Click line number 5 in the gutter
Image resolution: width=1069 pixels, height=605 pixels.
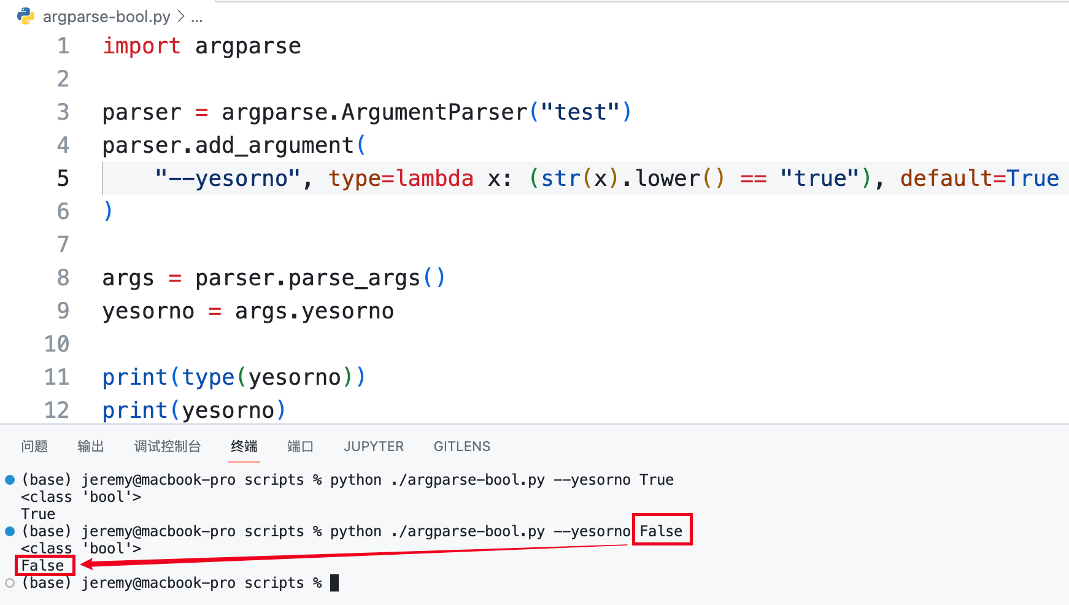(x=63, y=179)
